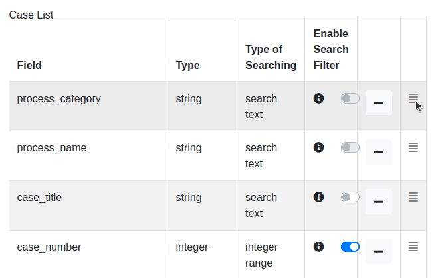Grab drag handle of process_category row
Screen dimensions: 436x278
(x=413, y=98)
